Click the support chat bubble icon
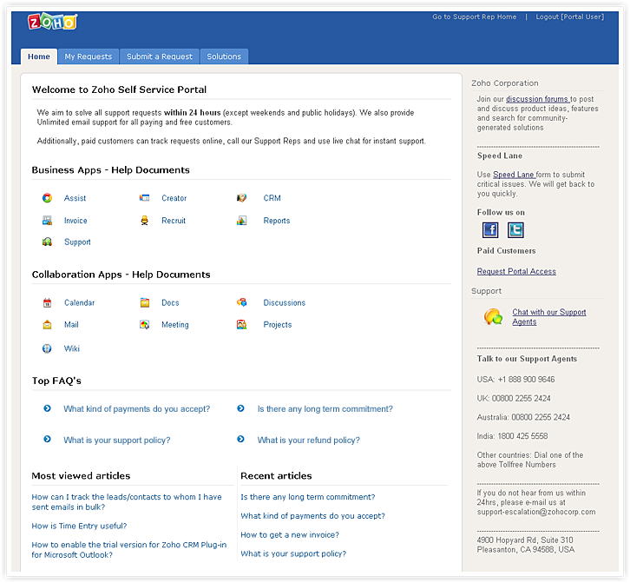This screenshot has width=630, height=583. (493, 317)
